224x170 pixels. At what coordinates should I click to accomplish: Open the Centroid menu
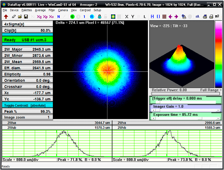pyautogui.click(x=85, y=10)
